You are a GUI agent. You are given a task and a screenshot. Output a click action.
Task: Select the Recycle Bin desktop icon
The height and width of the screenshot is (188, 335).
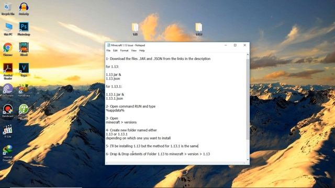(x=8, y=9)
